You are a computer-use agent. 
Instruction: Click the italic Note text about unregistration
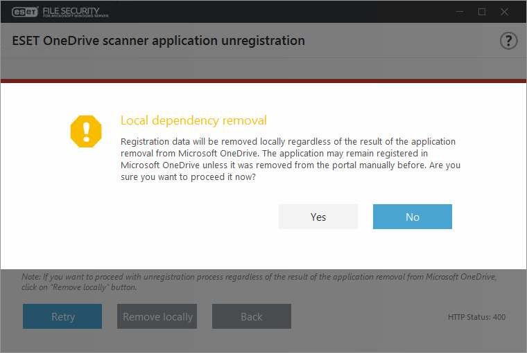(x=259, y=281)
